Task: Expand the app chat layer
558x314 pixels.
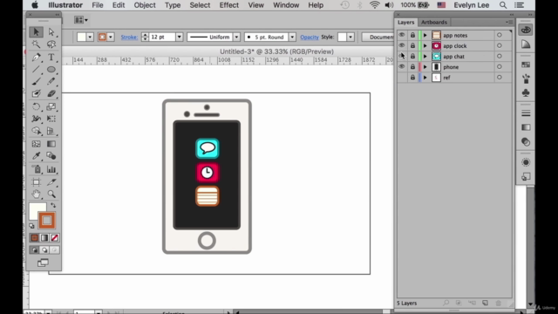Action: pyautogui.click(x=425, y=56)
